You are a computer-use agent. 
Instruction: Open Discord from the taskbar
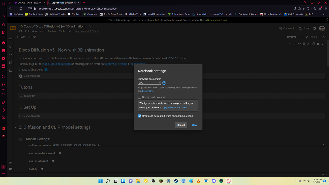click(x=214, y=181)
